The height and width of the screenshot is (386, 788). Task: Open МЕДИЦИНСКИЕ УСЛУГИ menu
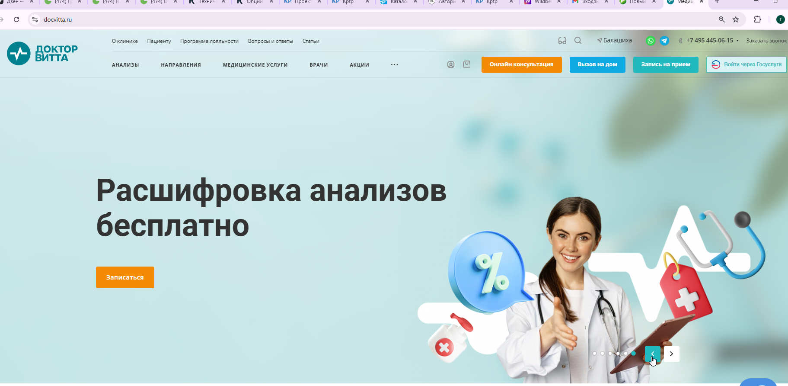point(255,65)
